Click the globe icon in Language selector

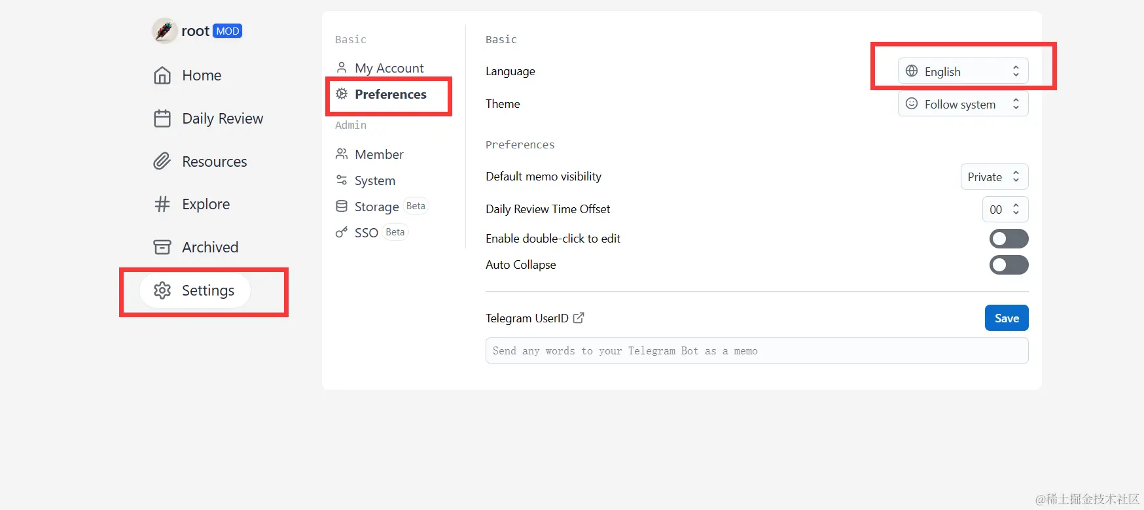click(x=912, y=71)
